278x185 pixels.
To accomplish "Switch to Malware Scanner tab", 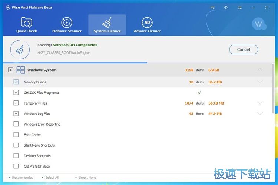I will tap(67, 25).
